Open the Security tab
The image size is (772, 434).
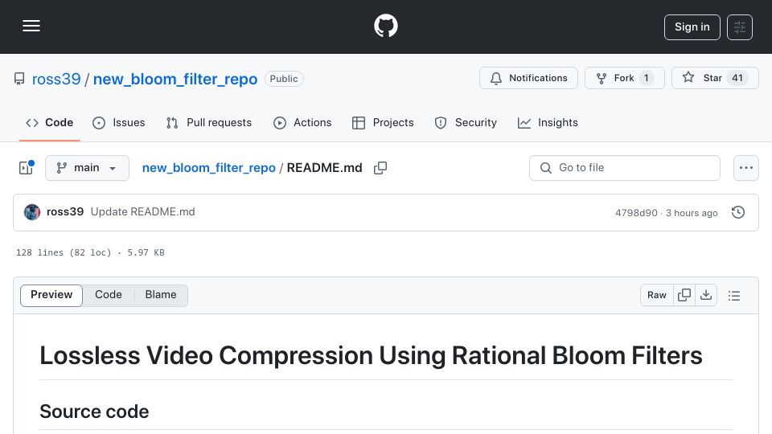466,122
